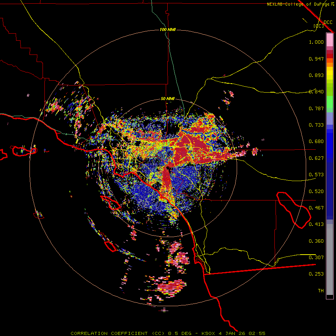Select the 0.680 scale label

[x=316, y=141]
